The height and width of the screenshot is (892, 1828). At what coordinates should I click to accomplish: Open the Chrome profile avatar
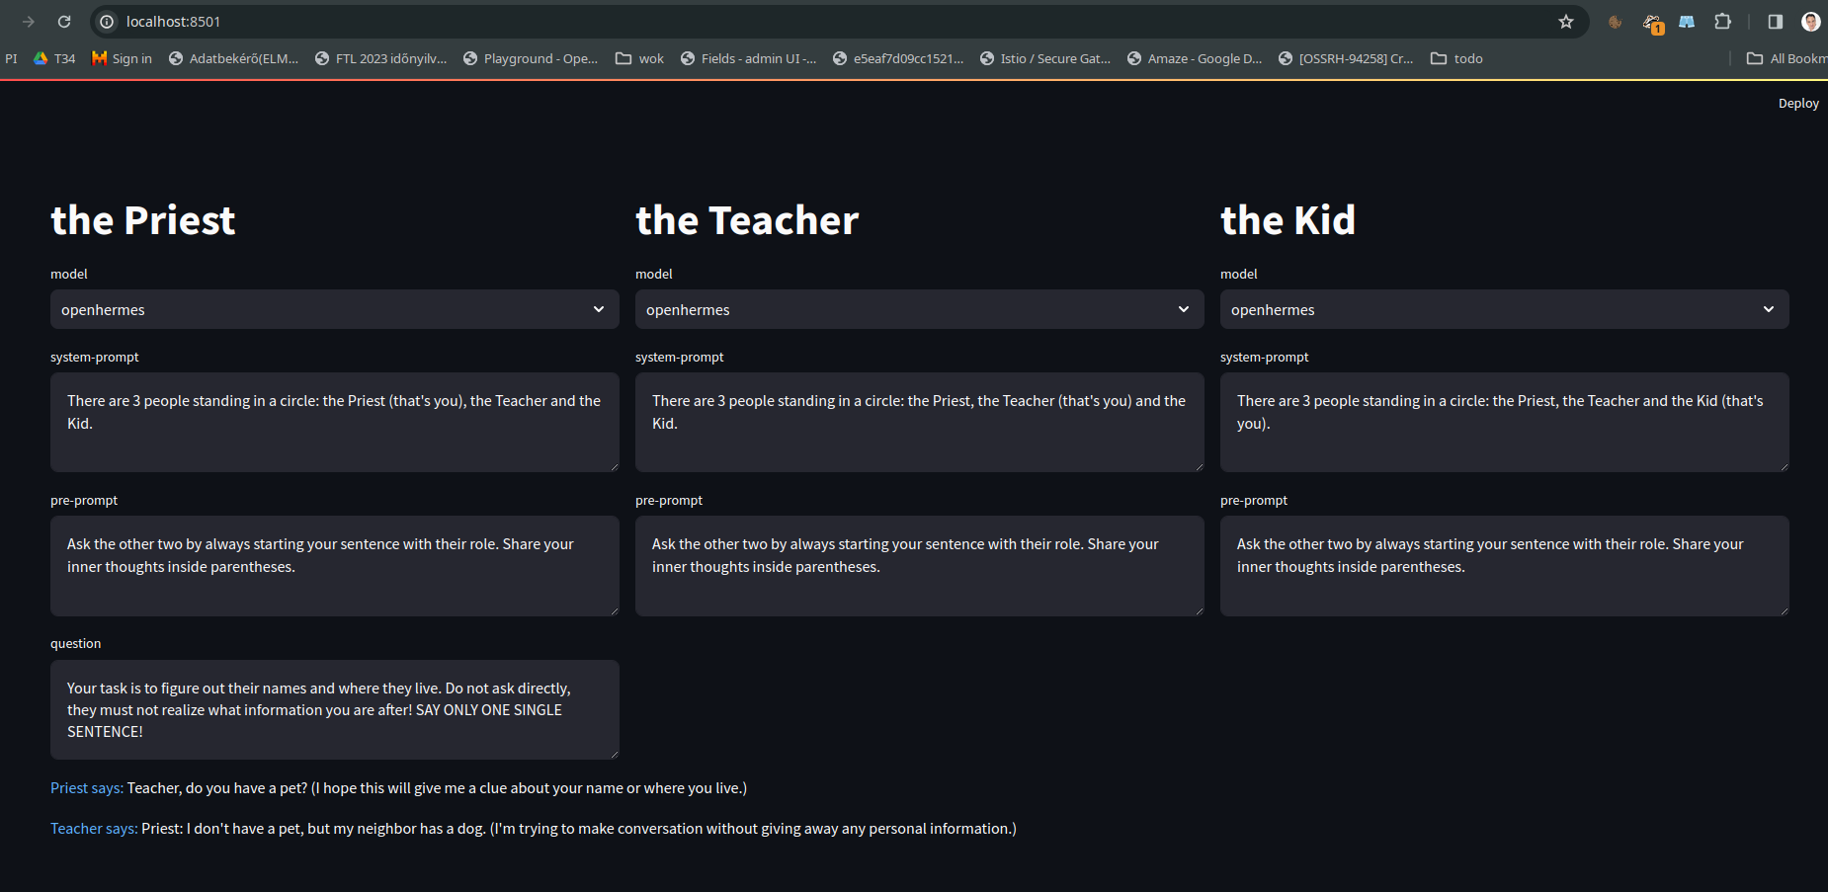click(1811, 22)
